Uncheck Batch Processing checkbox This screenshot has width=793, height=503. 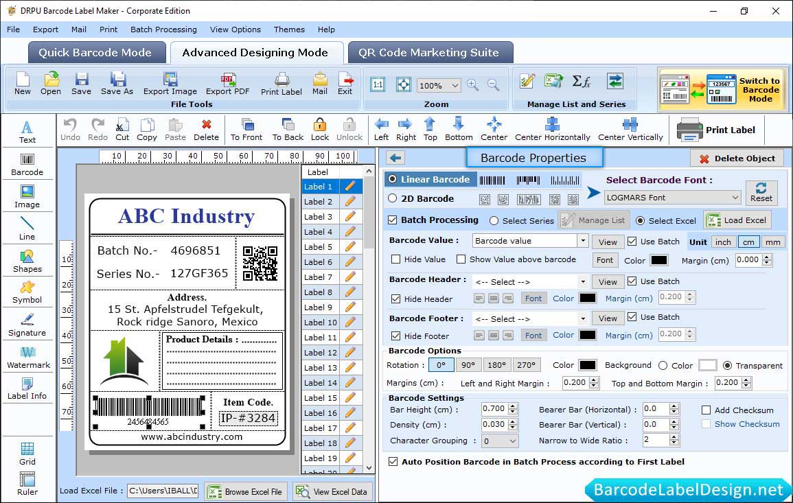[393, 220]
